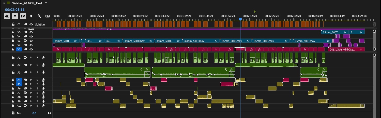Target video track V3

click(19, 41)
